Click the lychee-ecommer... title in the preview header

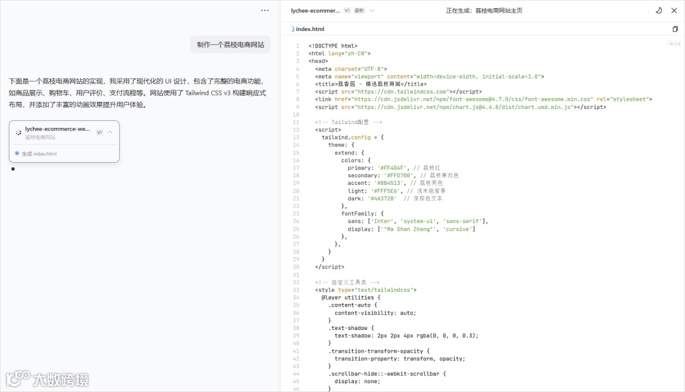click(315, 11)
